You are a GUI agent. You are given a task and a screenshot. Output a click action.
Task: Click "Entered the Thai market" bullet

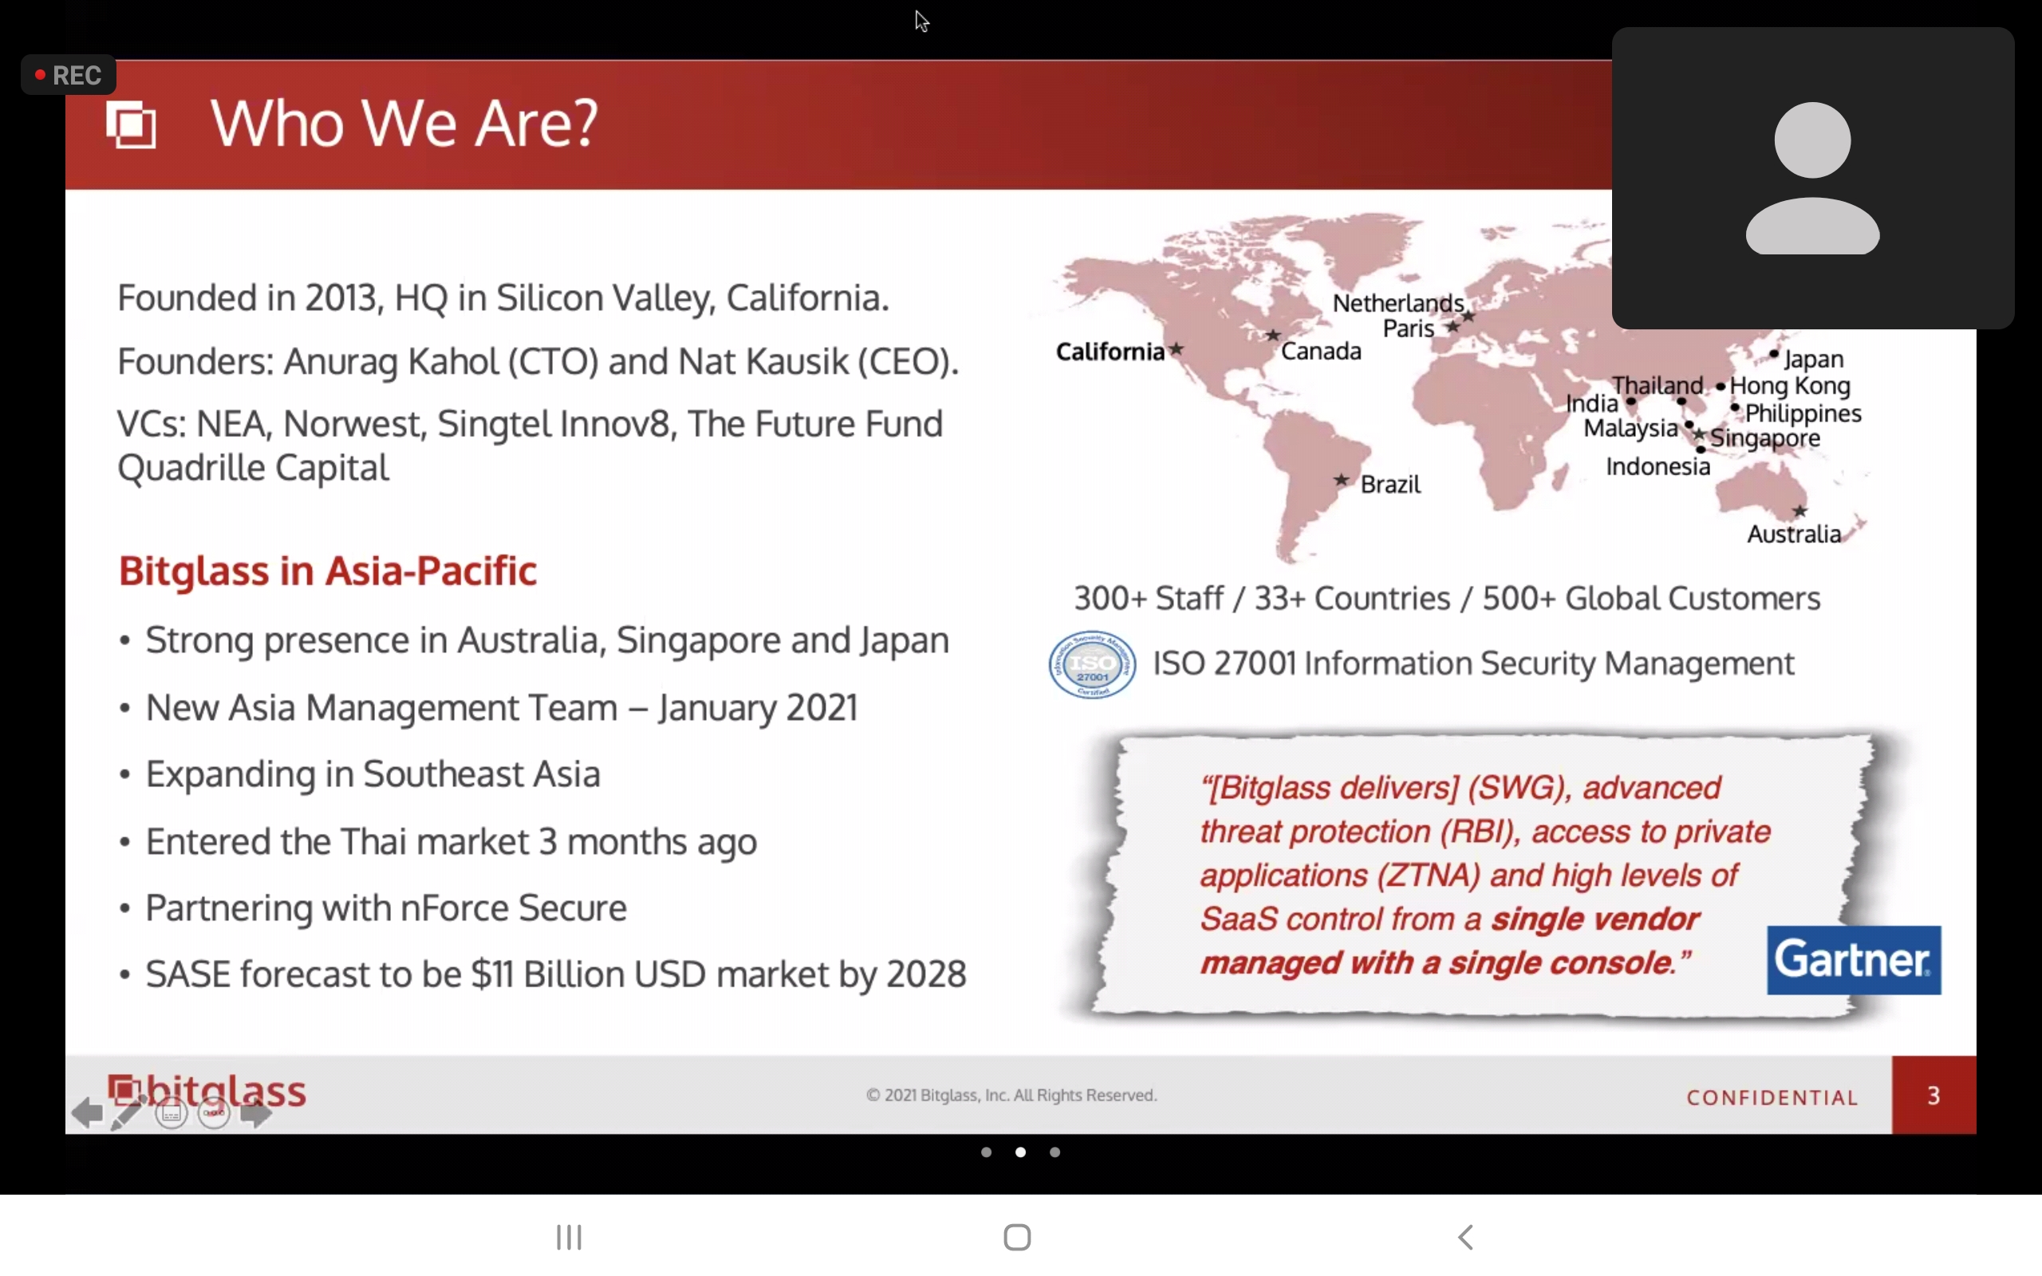451,842
